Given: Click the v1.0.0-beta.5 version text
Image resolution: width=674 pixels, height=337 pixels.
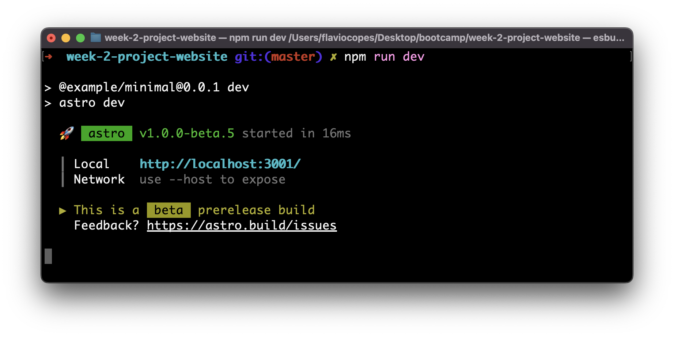Looking at the screenshot, I should [187, 133].
